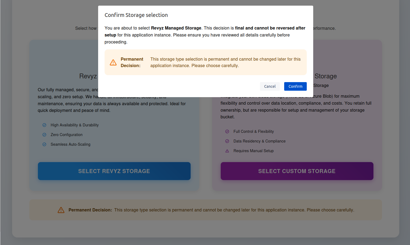Click triangle icon beside Requires Manual Setup

[x=227, y=151]
